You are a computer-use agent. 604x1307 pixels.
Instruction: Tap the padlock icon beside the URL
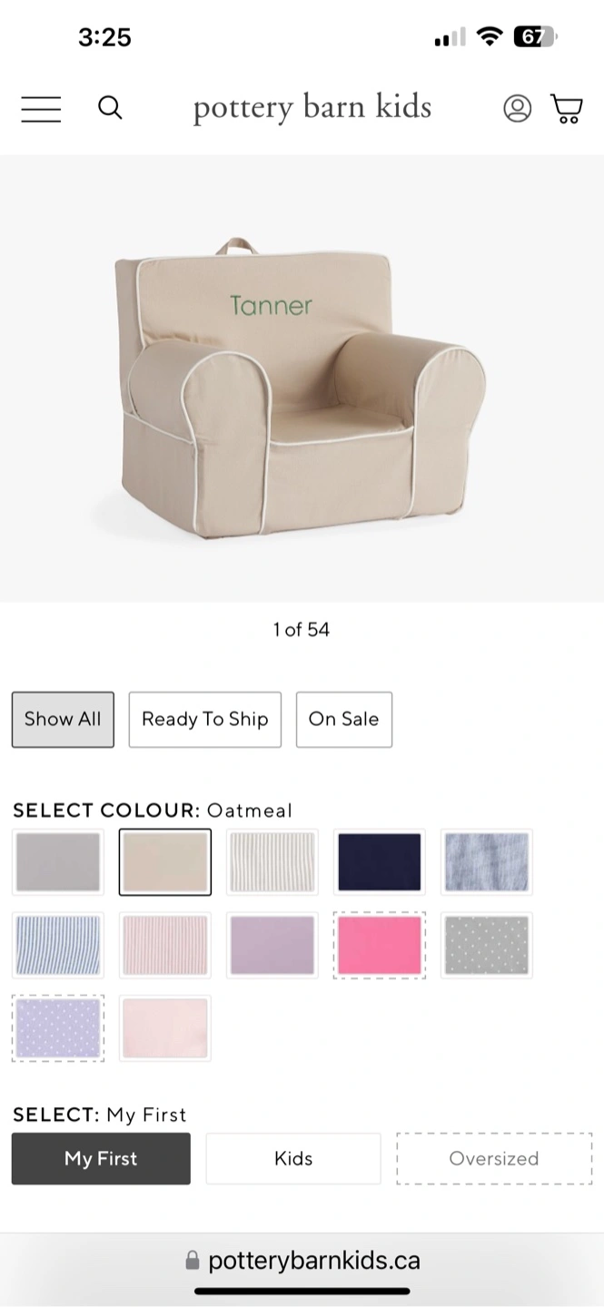click(x=192, y=1261)
